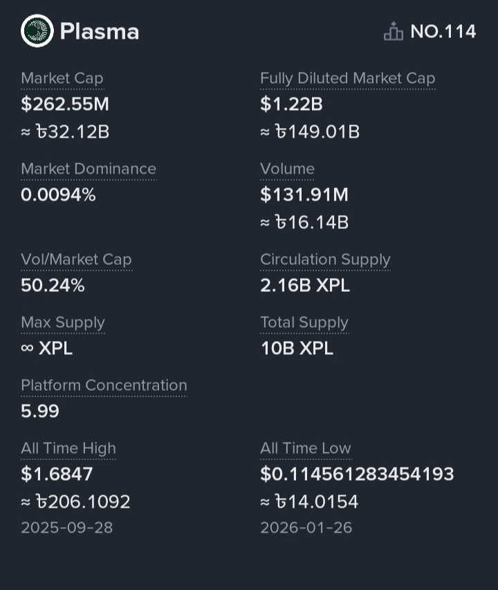Click the $262.55M market cap value
This screenshot has height=590, width=498.
[x=65, y=105]
